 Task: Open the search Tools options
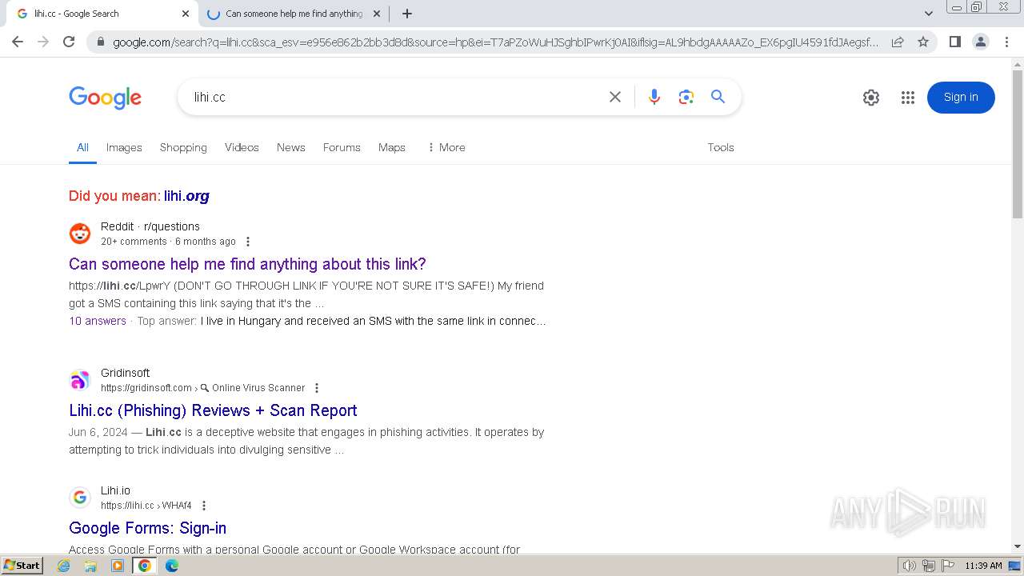click(x=721, y=147)
